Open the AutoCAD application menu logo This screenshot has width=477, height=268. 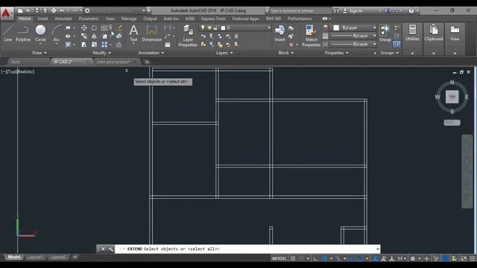[x=6, y=13]
